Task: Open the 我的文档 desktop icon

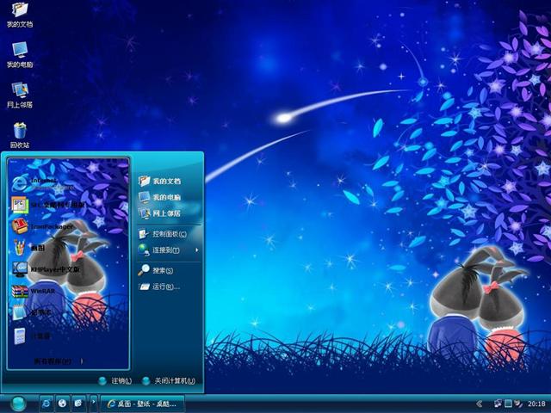Action: (x=20, y=15)
